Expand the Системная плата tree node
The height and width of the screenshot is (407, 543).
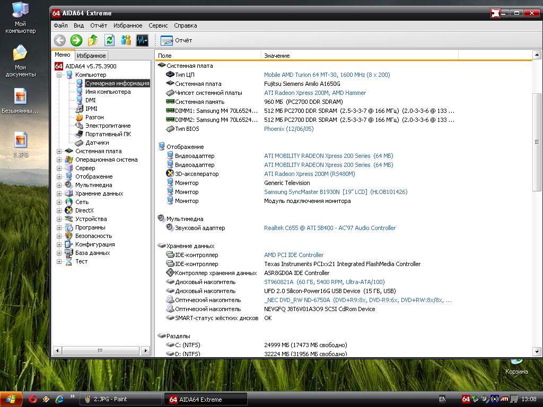coord(59,151)
